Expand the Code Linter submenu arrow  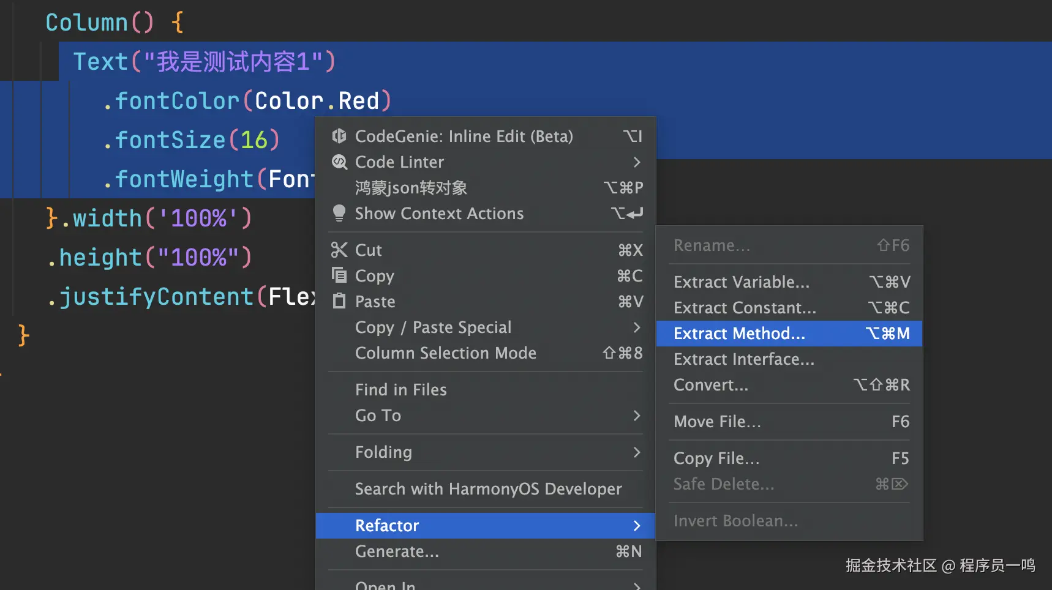(x=637, y=162)
